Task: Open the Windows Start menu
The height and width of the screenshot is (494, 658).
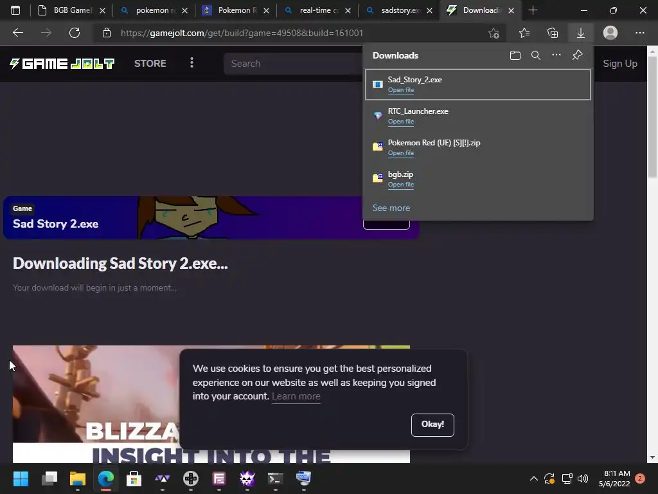Action: pyautogui.click(x=21, y=479)
